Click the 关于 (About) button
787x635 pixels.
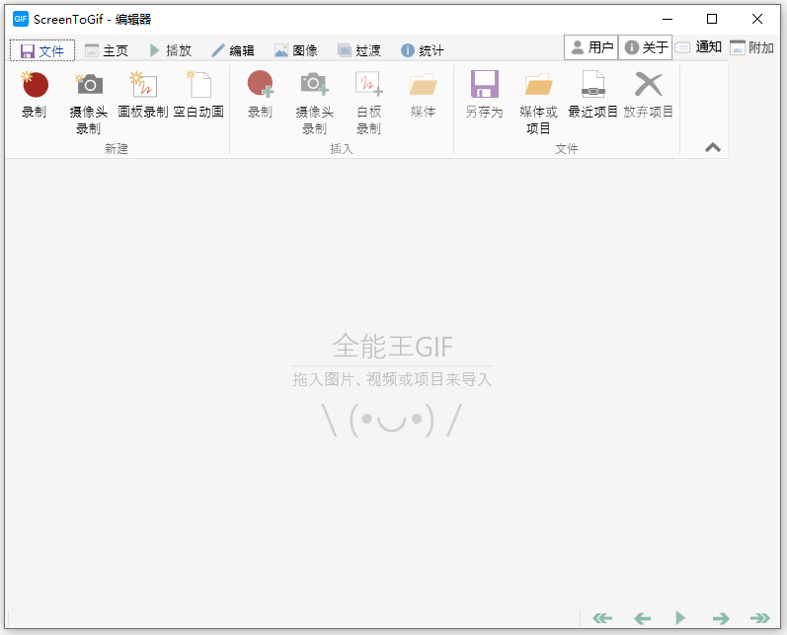click(x=646, y=47)
